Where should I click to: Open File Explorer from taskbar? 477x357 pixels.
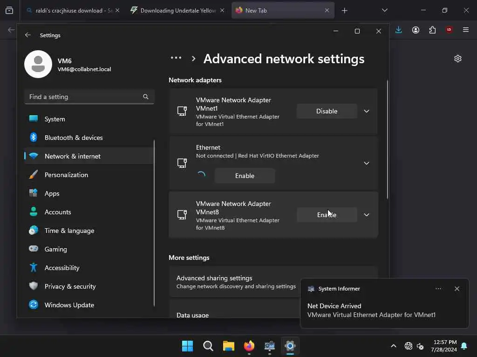[228, 346]
